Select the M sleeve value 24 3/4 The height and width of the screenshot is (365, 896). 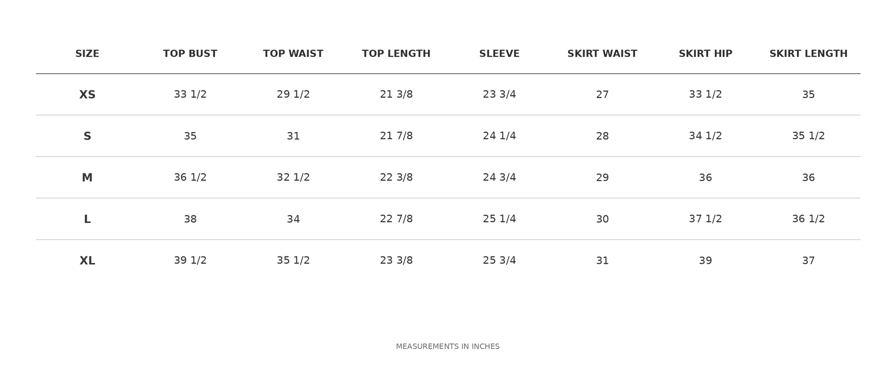coord(500,177)
